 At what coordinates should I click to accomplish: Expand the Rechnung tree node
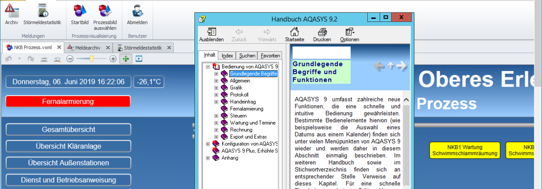(216, 130)
